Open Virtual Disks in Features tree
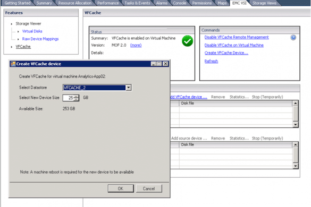The image size is (311, 207). (x=32, y=31)
